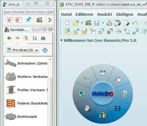The height and width of the screenshot is (126, 147).
Task: Go forward with the grey arrow
Action: pyautogui.click(x=17, y=38)
